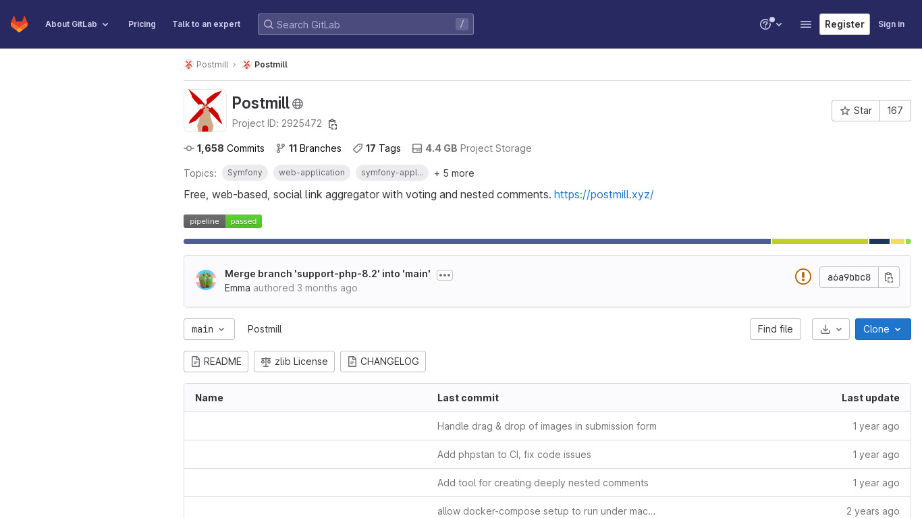The width and height of the screenshot is (922, 518).
Task: Open the Clone dropdown button
Action: [883, 329]
